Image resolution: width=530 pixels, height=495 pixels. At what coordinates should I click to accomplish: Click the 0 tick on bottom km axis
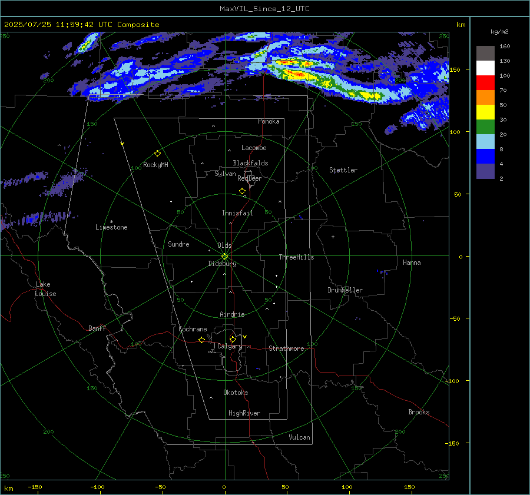coord(224,487)
